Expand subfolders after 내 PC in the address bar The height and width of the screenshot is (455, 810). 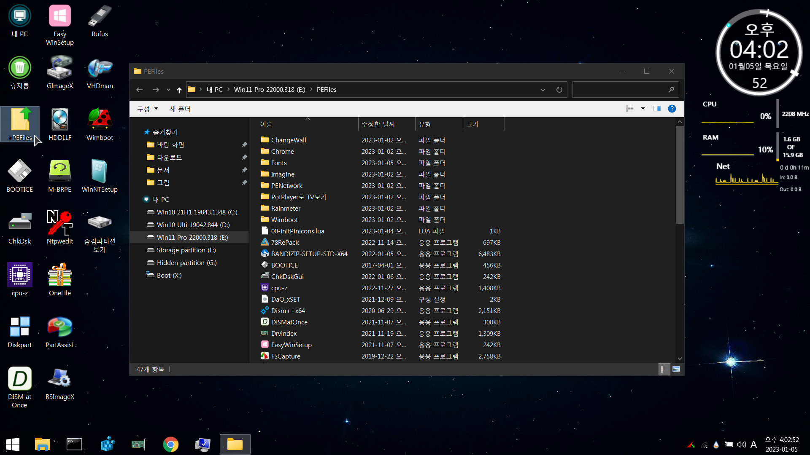[228, 89]
